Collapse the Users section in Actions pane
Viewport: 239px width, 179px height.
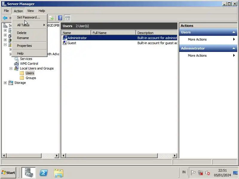(x=234, y=32)
